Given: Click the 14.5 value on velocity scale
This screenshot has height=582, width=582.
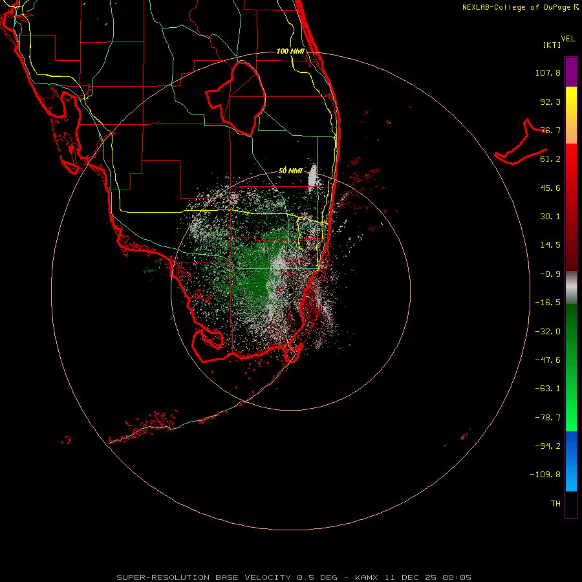Looking at the screenshot, I should [x=550, y=245].
